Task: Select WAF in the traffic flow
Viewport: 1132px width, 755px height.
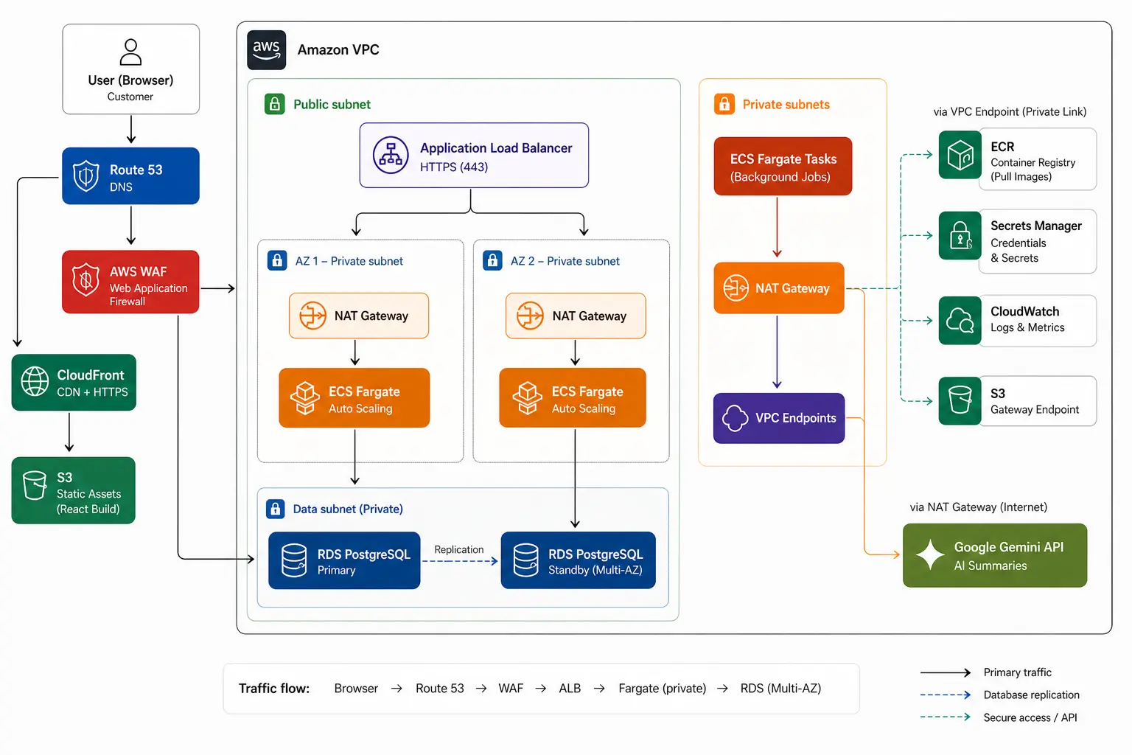Action: pyautogui.click(x=511, y=689)
